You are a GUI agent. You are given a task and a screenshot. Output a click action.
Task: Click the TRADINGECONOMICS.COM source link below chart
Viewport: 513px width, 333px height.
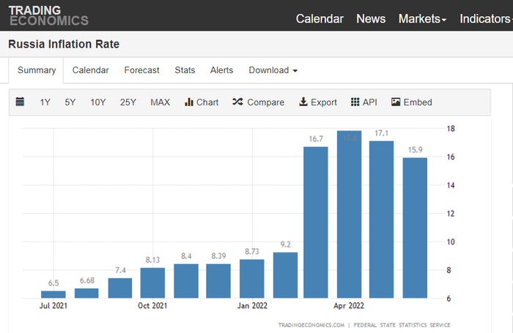311,325
